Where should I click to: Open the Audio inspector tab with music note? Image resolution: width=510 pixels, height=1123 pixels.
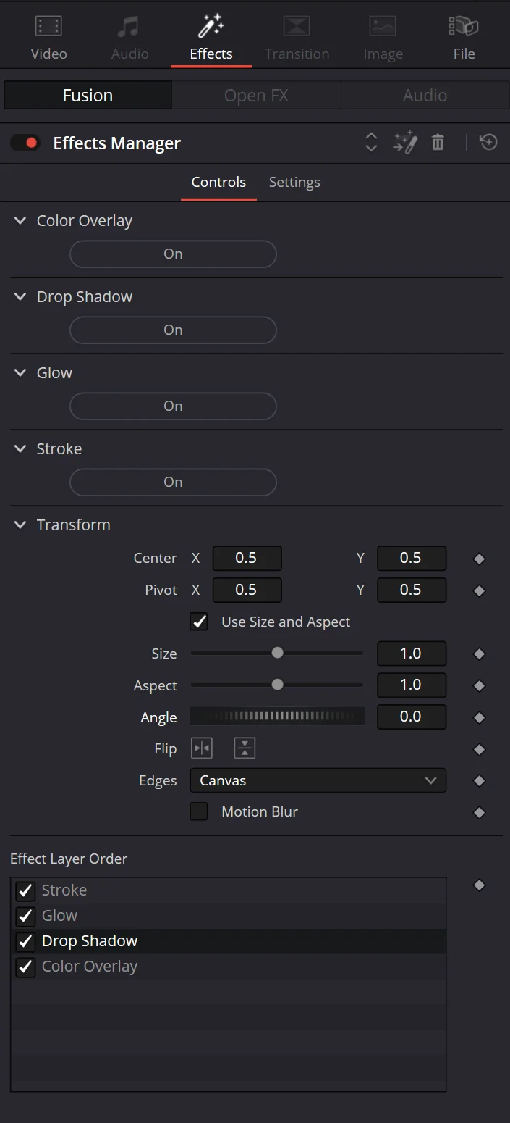coord(129,38)
